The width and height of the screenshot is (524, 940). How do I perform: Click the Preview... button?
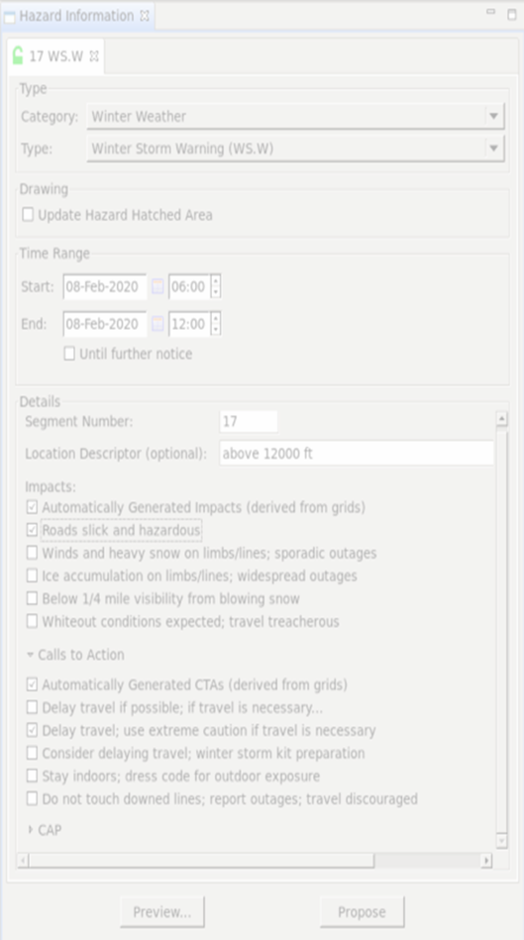click(x=161, y=912)
